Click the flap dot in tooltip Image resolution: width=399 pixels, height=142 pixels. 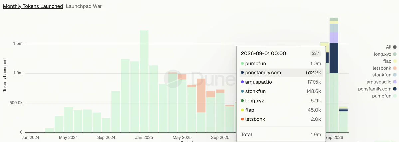click(242, 110)
